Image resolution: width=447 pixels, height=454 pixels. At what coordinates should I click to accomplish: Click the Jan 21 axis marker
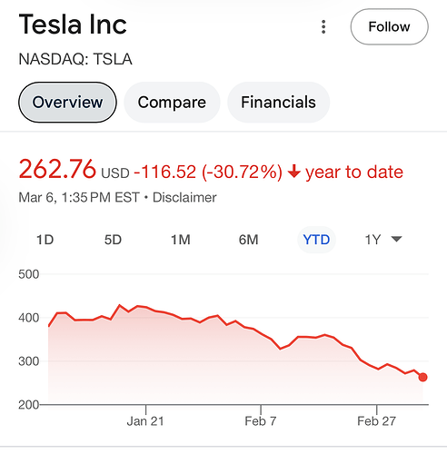(145, 421)
